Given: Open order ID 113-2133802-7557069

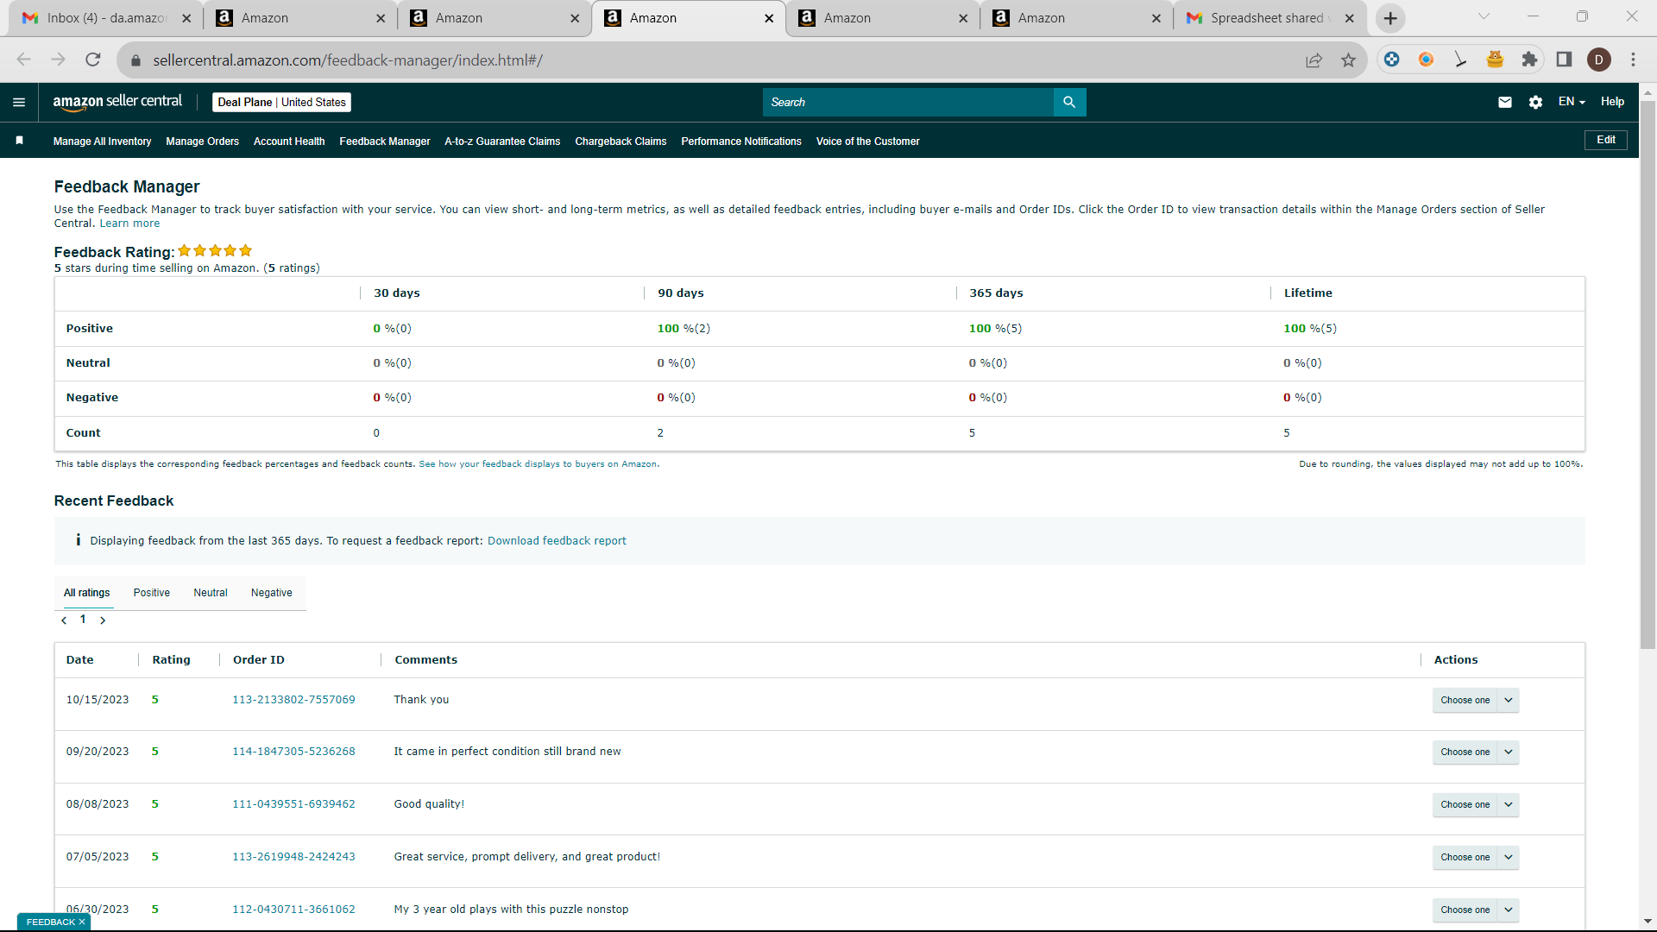Looking at the screenshot, I should [293, 700].
